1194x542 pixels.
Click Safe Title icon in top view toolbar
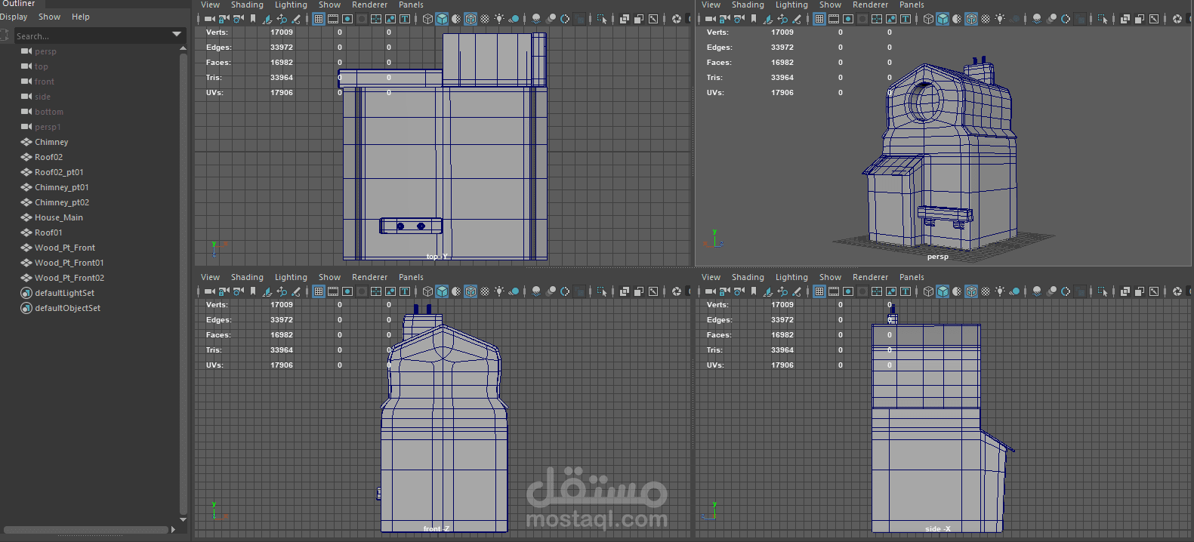405,19
